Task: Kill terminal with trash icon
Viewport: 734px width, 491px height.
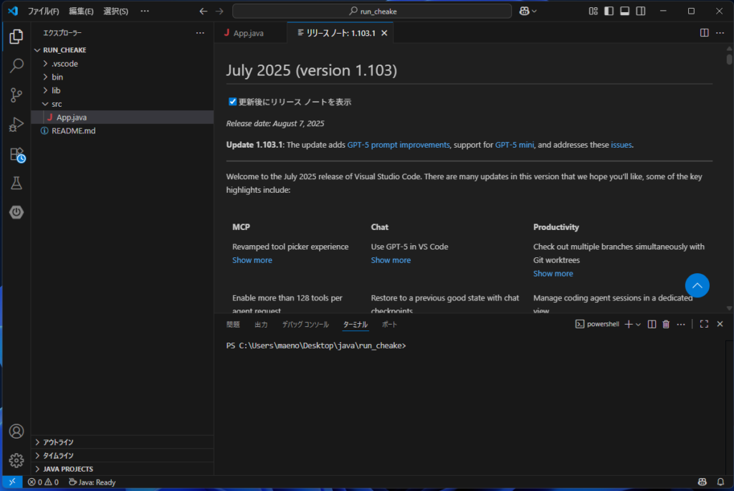Action: 666,324
